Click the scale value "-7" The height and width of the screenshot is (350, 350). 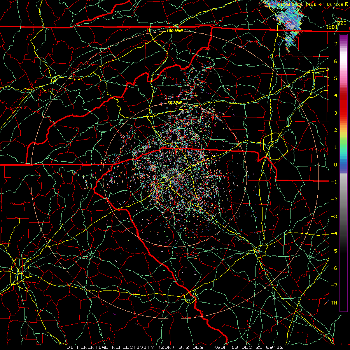tap(334, 285)
